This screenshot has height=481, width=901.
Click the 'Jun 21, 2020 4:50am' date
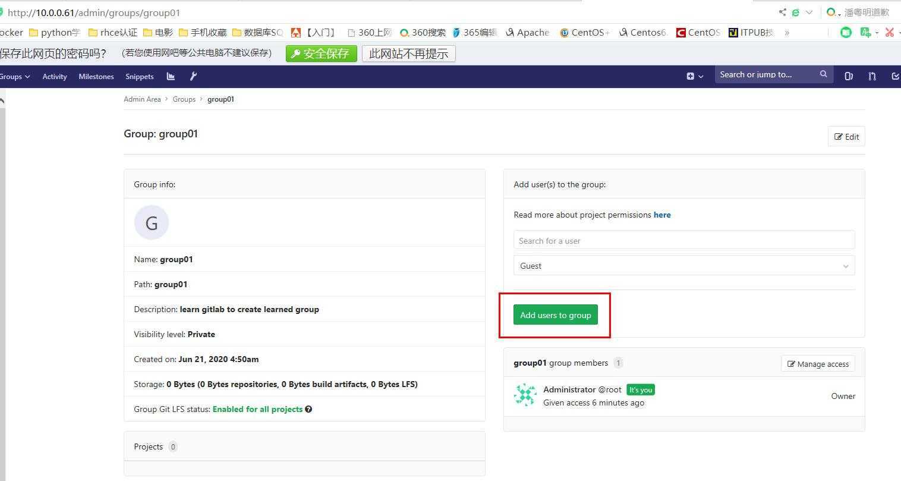coord(219,359)
